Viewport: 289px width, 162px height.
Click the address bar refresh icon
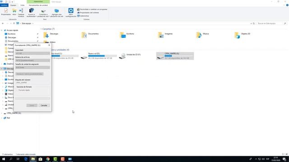[x=254, y=23]
